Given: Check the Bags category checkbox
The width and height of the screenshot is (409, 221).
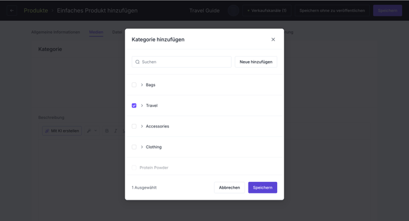Looking at the screenshot, I should [134, 85].
